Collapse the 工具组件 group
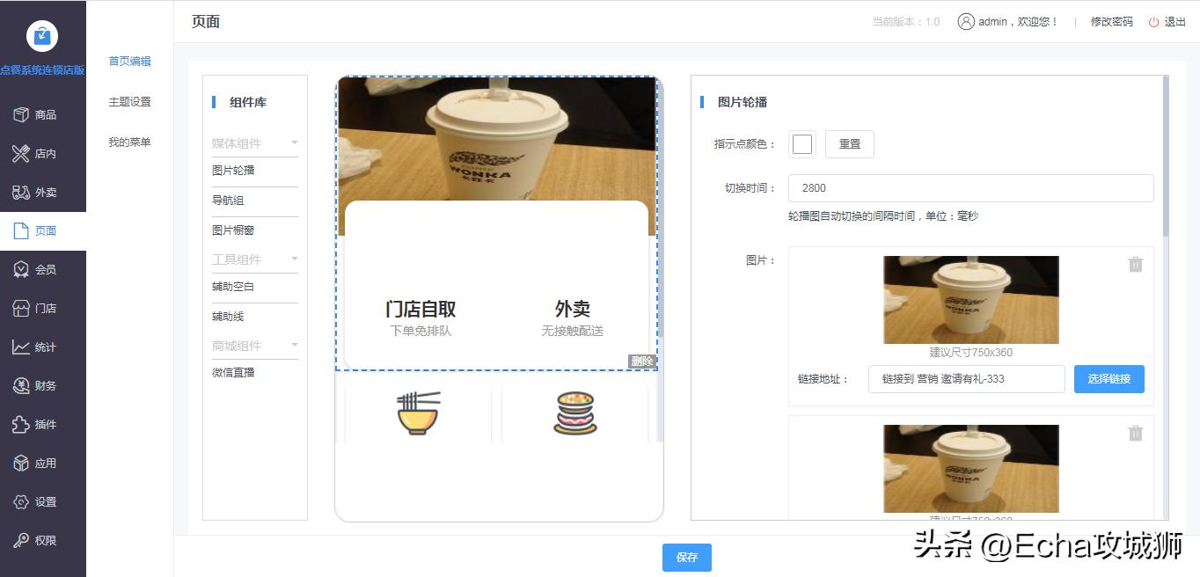The image size is (1200, 577). pyautogui.click(x=255, y=259)
